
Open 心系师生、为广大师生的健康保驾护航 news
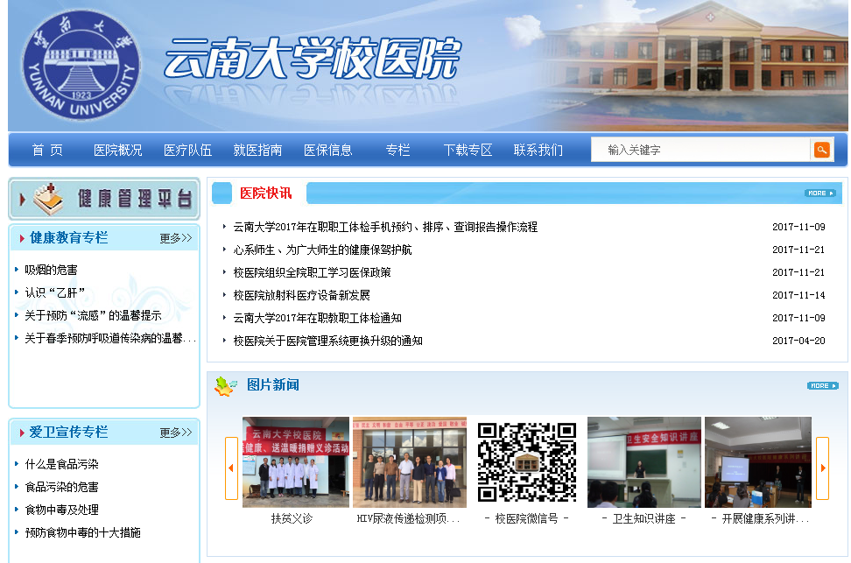[322, 250]
